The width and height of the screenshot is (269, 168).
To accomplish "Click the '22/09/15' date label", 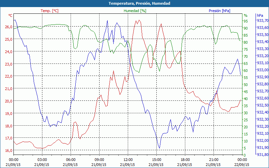I will click(x=242, y=165).
